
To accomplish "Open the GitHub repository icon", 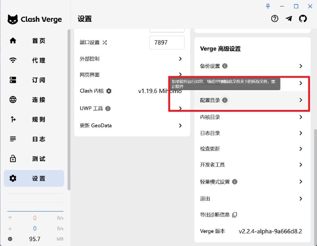I will (303, 19).
